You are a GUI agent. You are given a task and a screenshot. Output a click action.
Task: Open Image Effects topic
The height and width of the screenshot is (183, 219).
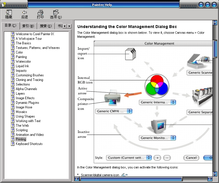25,98
